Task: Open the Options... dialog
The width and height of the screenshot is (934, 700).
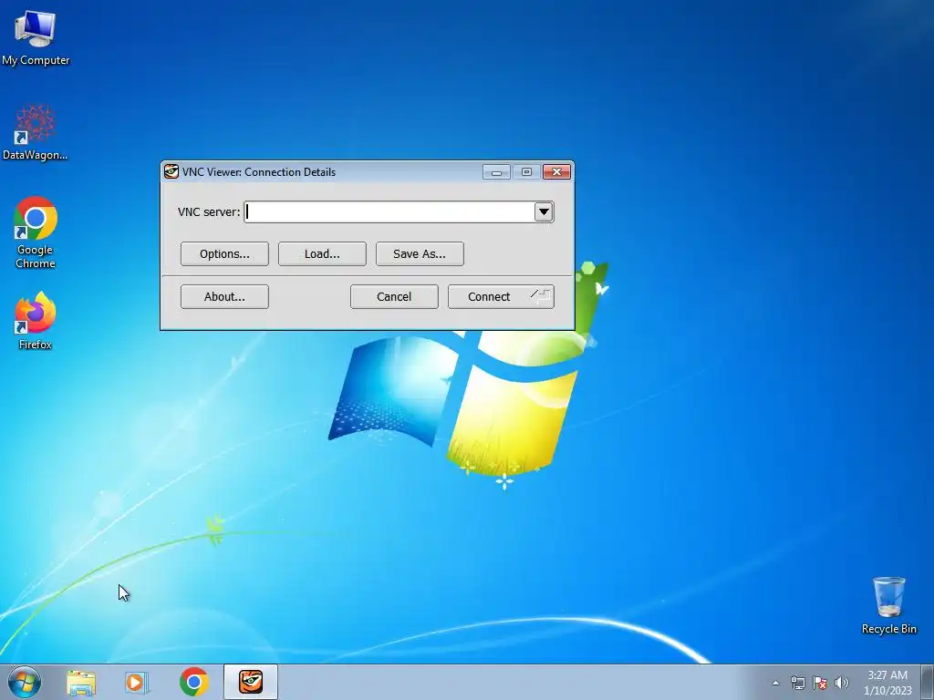Action: pyautogui.click(x=224, y=254)
